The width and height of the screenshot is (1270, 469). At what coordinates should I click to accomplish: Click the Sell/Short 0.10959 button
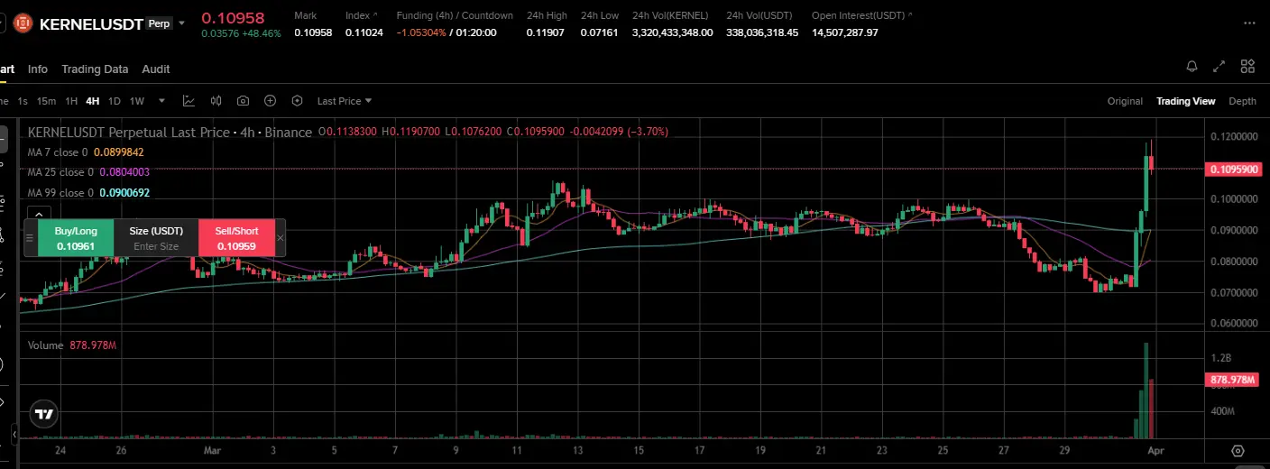pos(236,238)
